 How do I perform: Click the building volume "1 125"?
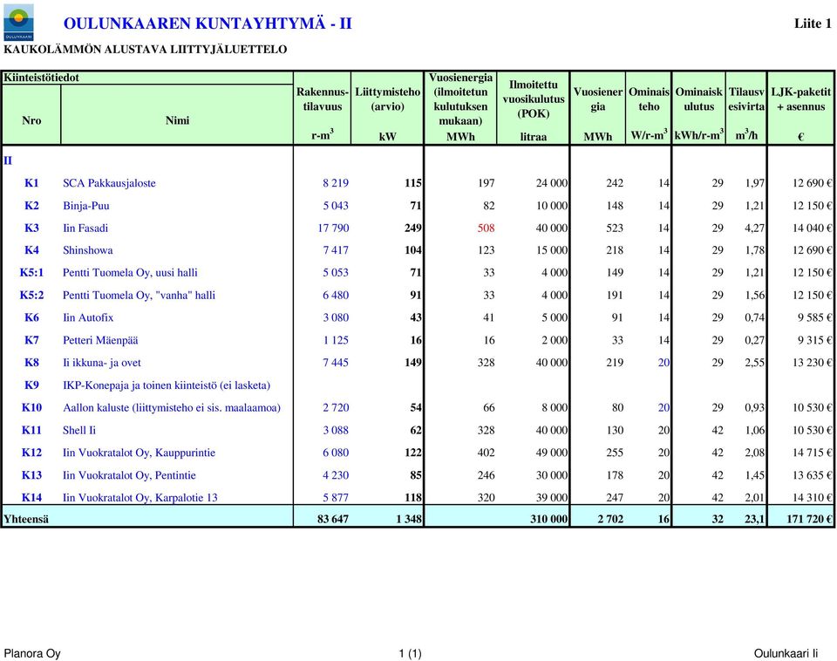(x=336, y=340)
